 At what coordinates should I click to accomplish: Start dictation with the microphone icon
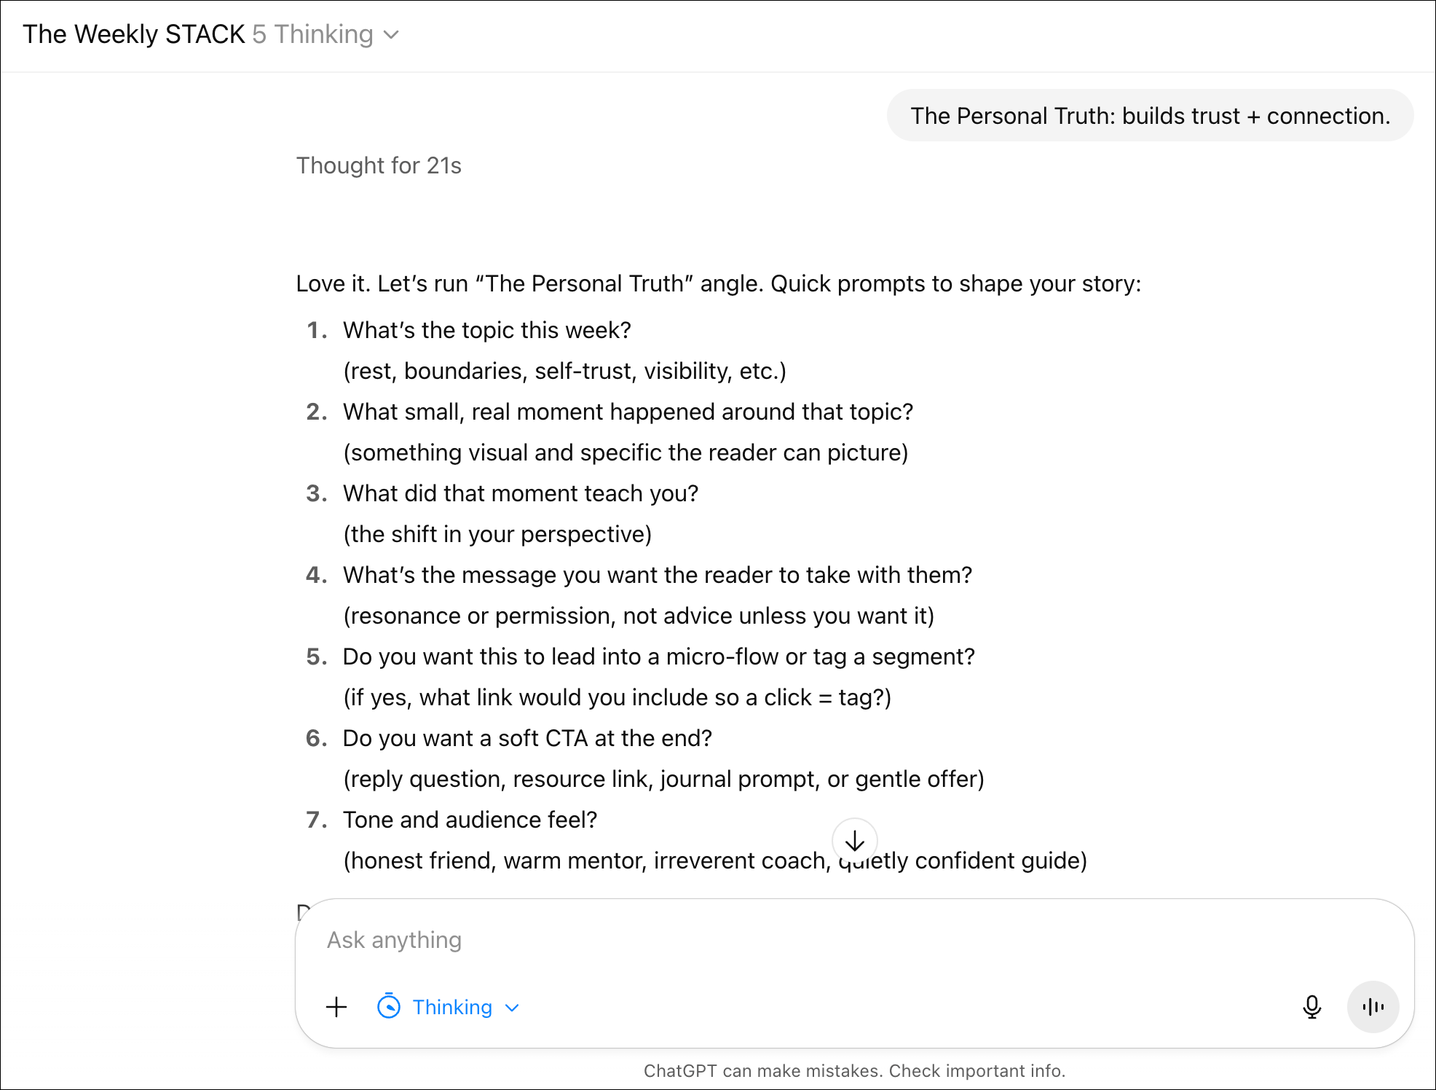tap(1311, 1008)
